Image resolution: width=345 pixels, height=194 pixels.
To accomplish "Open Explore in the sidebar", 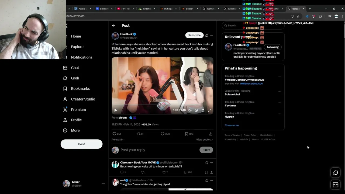I will coord(77,47).
